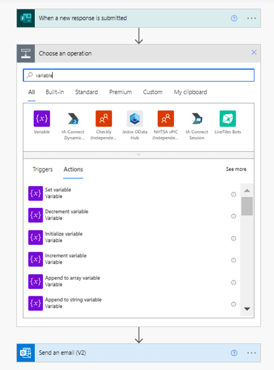The image size is (274, 370).
Task: Open help for the Forms trigger
Action: (234, 18)
